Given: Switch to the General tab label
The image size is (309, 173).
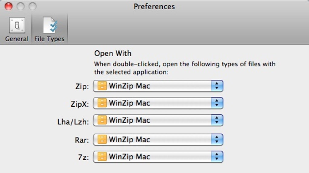Looking at the screenshot, I should click(17, 39).
